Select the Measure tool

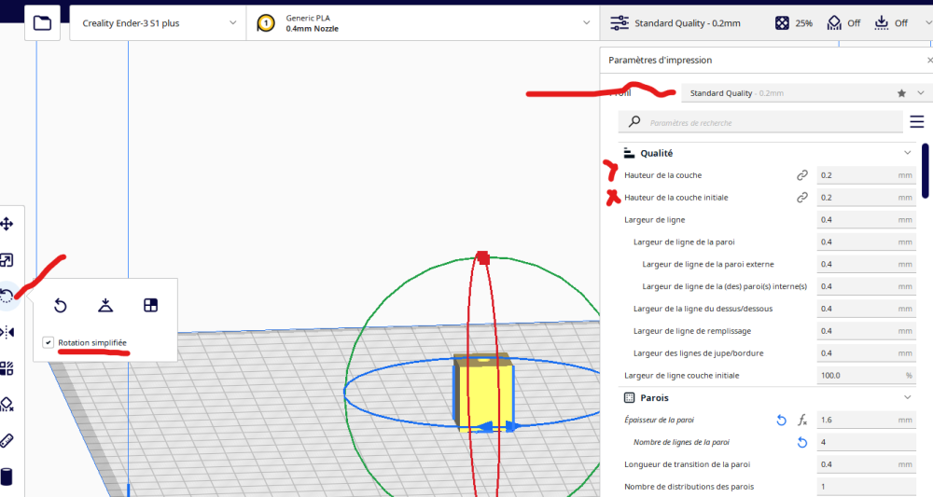[7, 440]
